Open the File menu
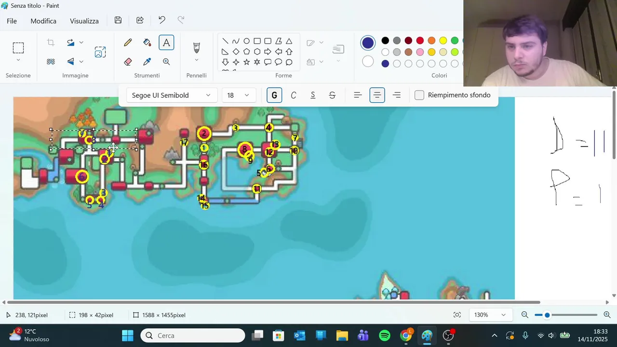The image size is (617, 347). [x=12, y=21]
